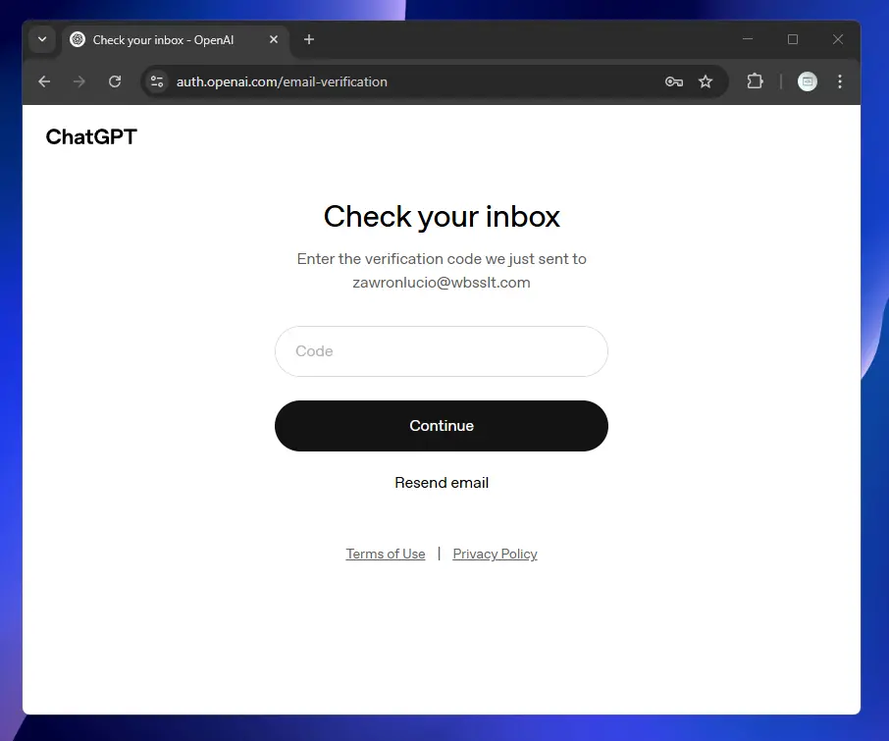Bookmark this page with star icon
The image size is (889, 741).
click(x=706, y=81)
